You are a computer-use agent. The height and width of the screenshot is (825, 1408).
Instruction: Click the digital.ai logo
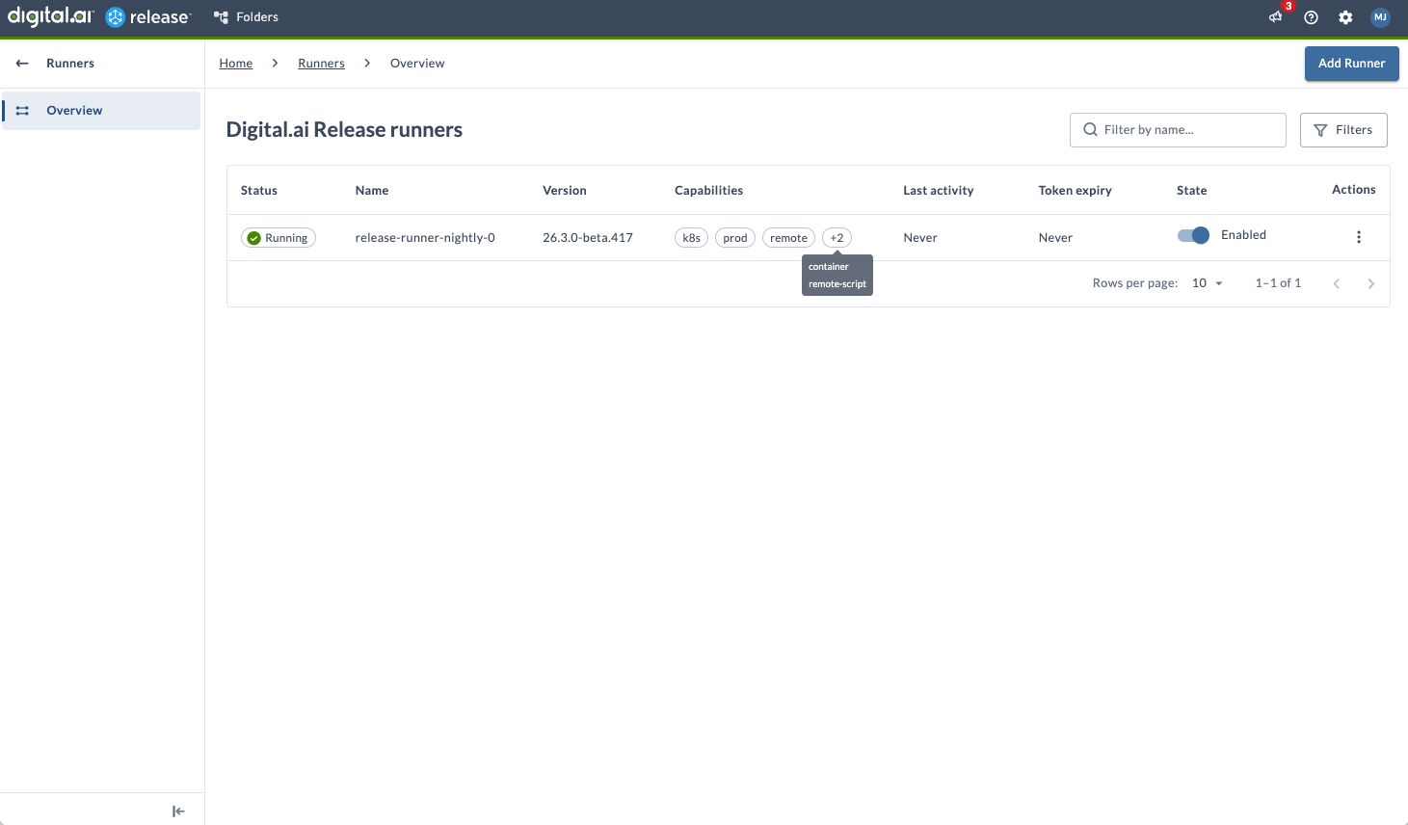pyautogui.click(x=50, y=16)
